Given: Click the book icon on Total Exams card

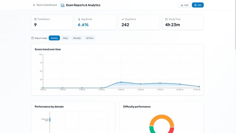Looking at the screenshot, I should (x=35, y=19).
